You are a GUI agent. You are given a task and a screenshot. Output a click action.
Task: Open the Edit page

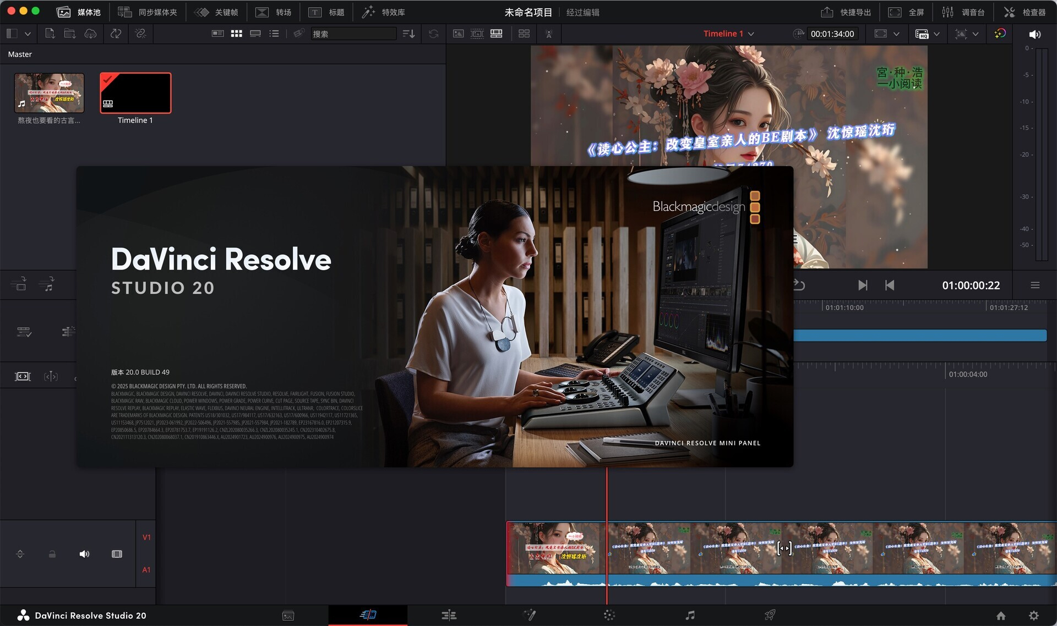pyautogui.click(x=449, y=616)
